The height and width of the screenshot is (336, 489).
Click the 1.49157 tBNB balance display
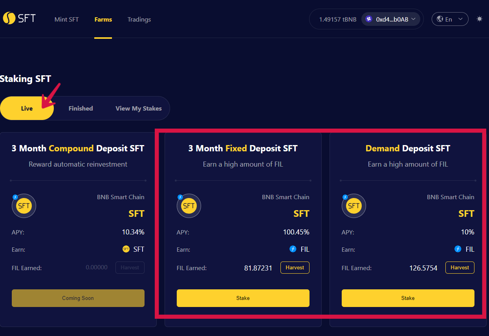pos(337,19)
